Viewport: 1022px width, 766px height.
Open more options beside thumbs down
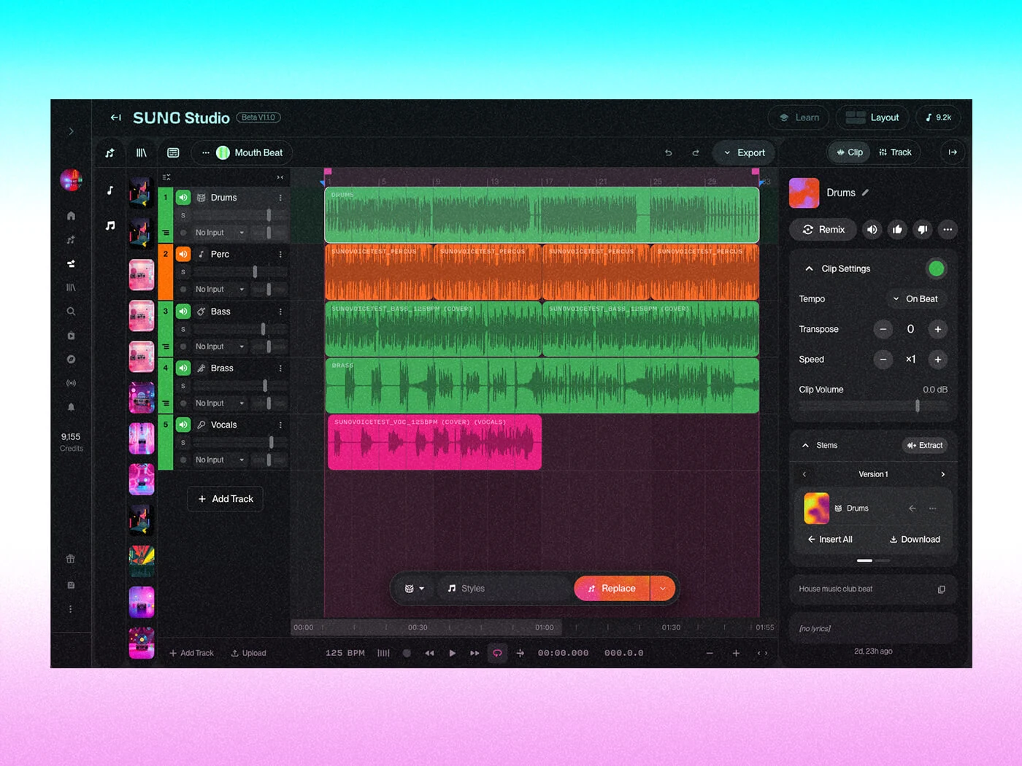point(948,230)
